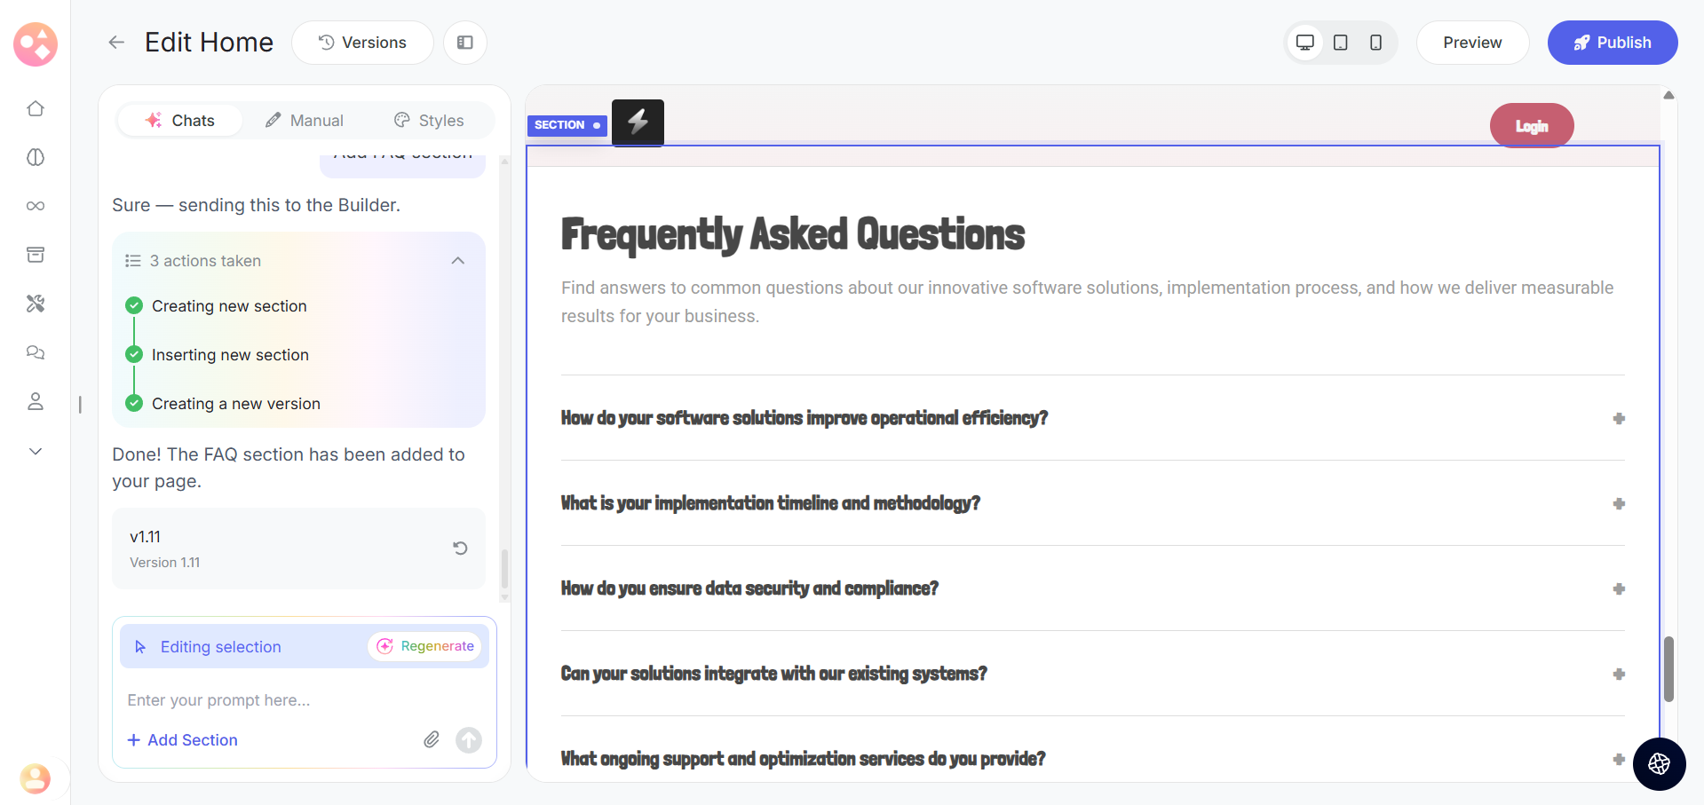Click the attach file paperclip icon

432,739
